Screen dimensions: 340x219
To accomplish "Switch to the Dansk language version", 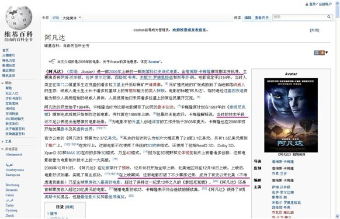I will click(9, 215).
